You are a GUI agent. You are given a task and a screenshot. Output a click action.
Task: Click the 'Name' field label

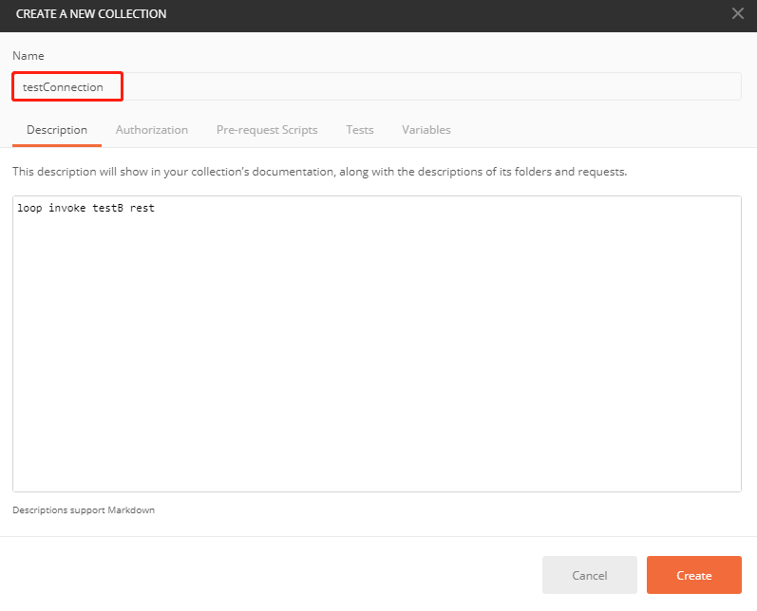click(28, 56)
